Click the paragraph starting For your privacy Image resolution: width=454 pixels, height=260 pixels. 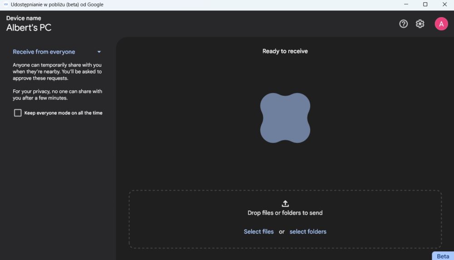[x=57, y=95]
